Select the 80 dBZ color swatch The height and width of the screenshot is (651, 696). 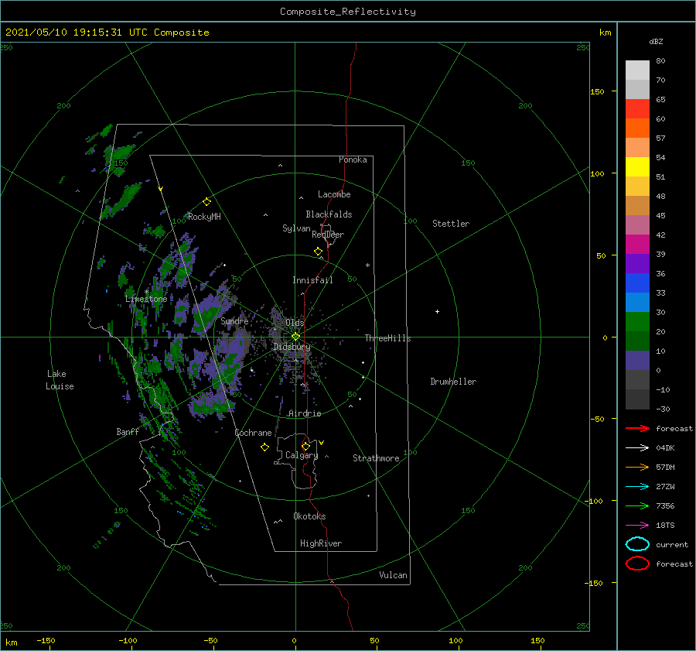click(x=637, y=70)
